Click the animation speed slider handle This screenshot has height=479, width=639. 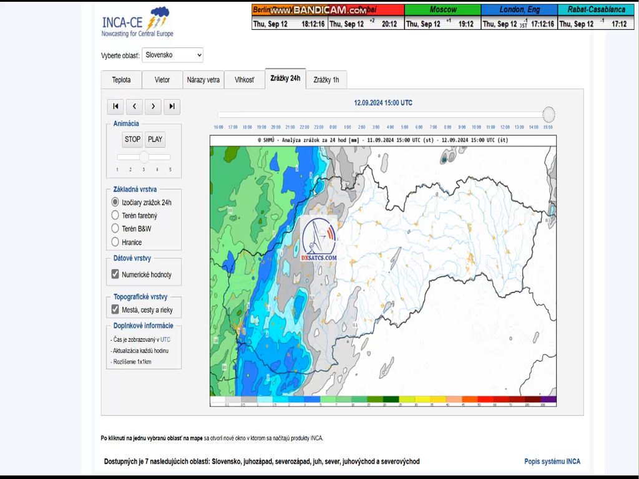144,157
